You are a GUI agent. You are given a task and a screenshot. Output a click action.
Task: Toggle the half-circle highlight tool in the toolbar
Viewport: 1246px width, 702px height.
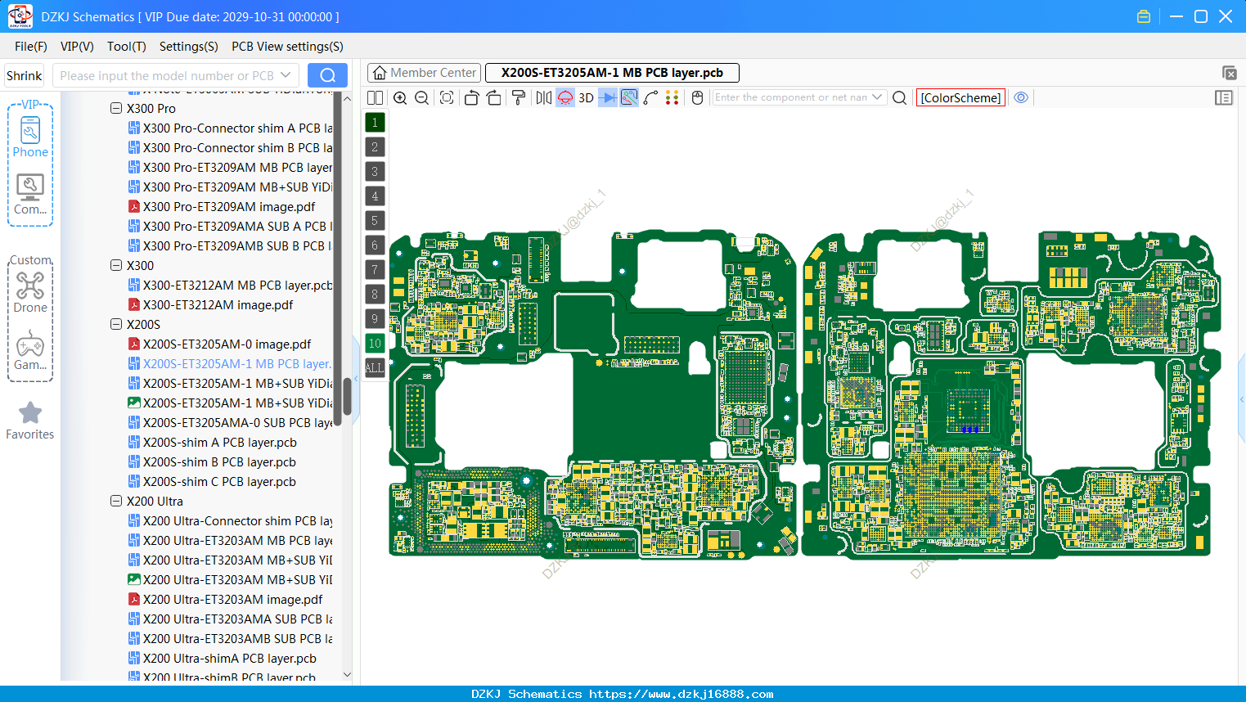tap(565, 97)
